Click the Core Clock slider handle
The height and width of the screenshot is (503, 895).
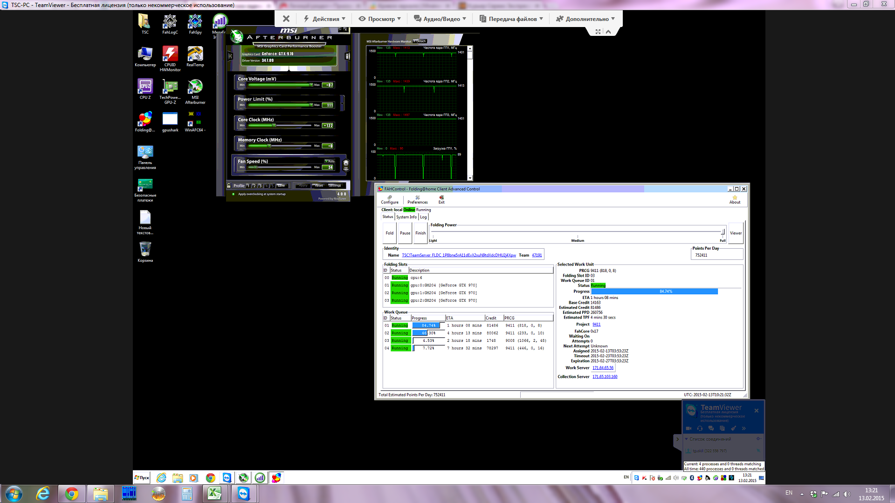(x=274, y=125)
